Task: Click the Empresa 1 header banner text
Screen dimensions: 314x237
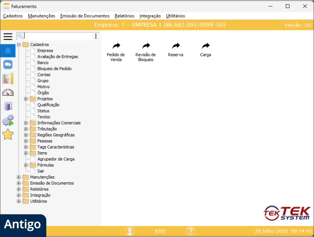Action: (160, 25)
